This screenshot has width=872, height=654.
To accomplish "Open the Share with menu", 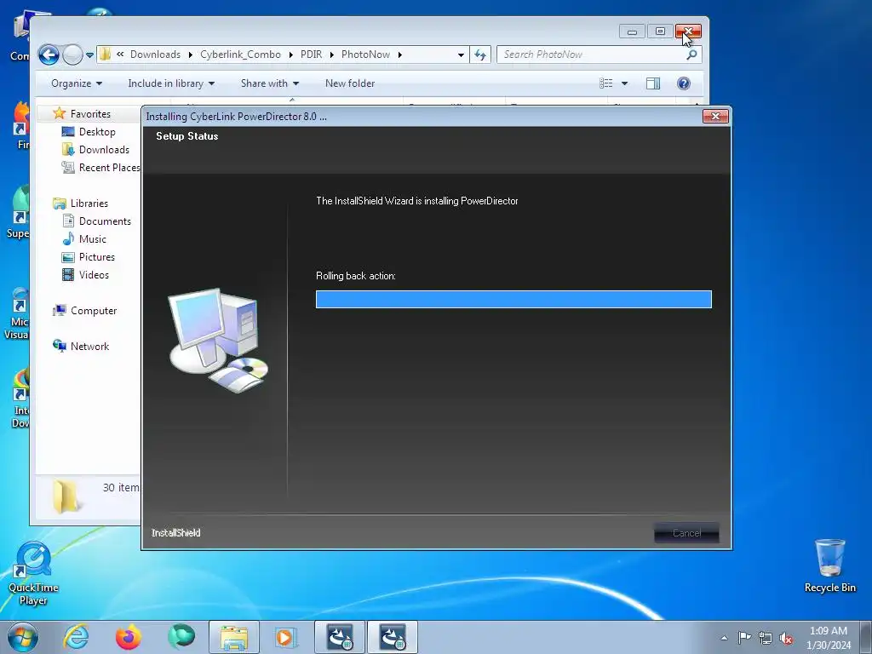I will 270,83.
